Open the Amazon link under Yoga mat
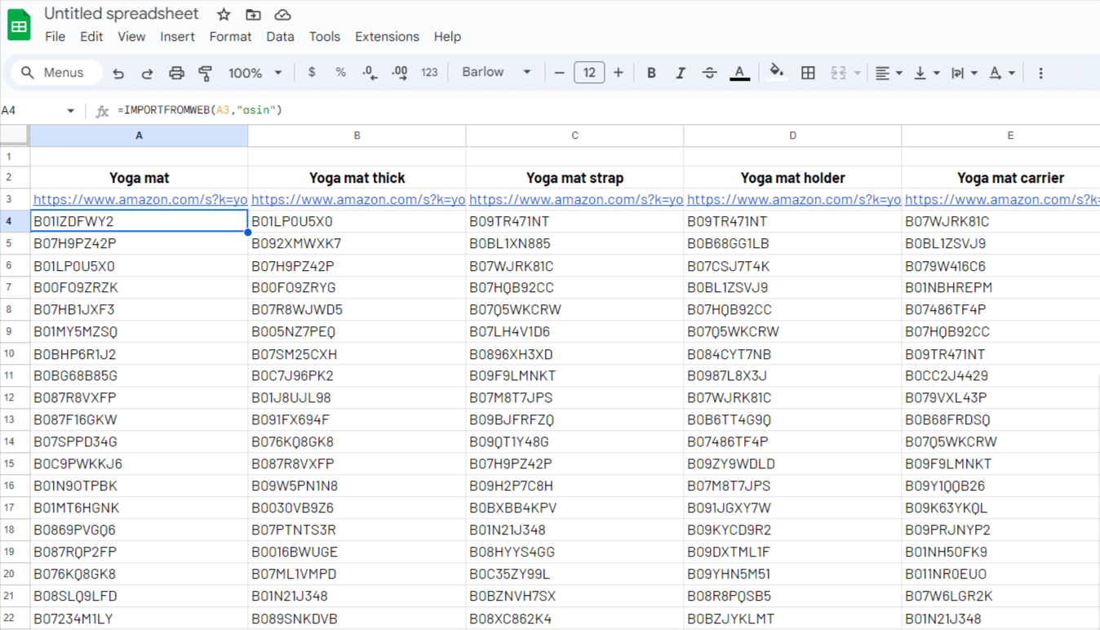The height and width of the screenshot is (630, 1100). [x=140, y=199]
